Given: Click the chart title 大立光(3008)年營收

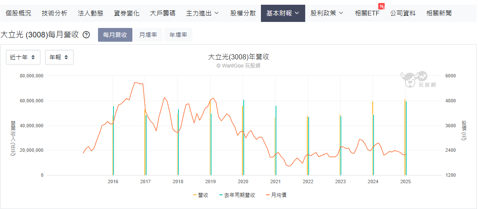Looking at the screenshot, I should 239,57.
